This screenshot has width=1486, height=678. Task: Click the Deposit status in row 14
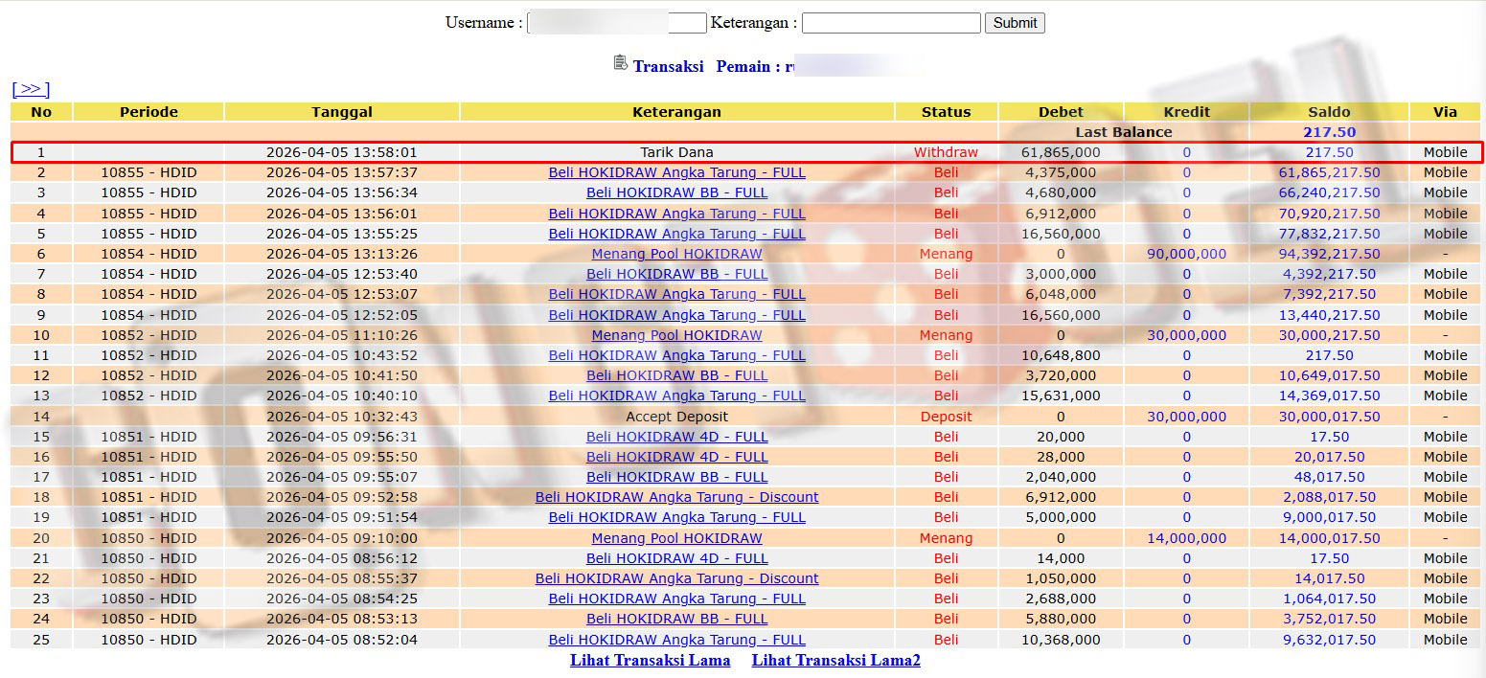tap(946, 417)
